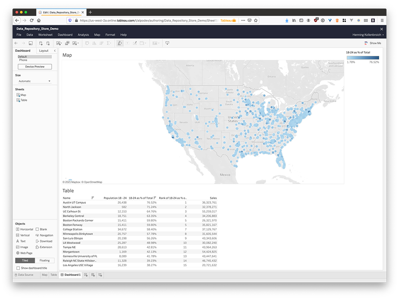The width and height of the screenshot is (399, 299).
Task: Add a Horizontal container object
Action: click(x=25, y=229)
